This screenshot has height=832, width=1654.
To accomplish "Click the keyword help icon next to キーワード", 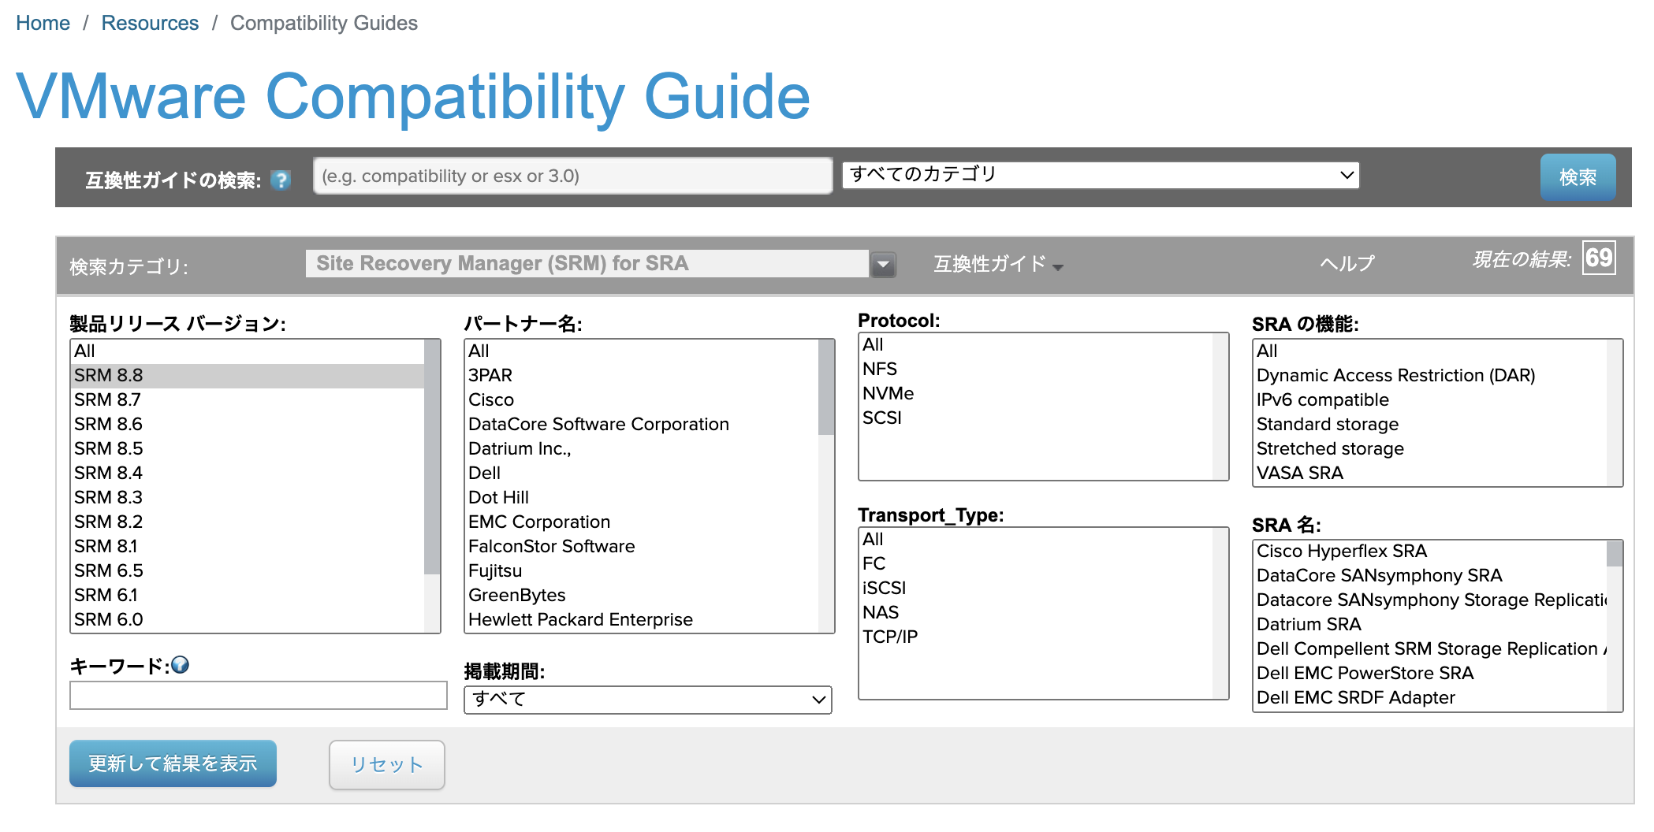I will point(180,665).
